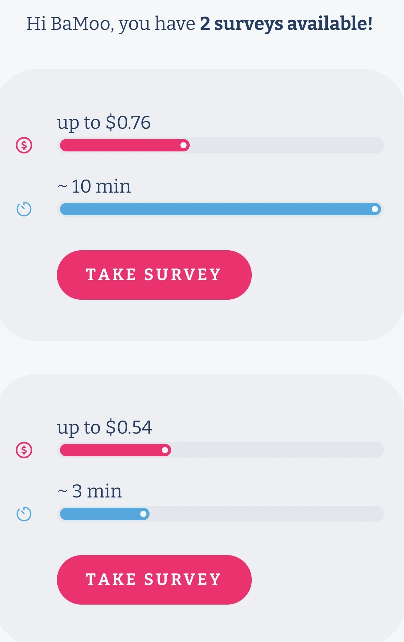Select the "~ 3 min" duration label
Image resolution: width=404 pixels, height=642 pixels.
pos(90,491)
